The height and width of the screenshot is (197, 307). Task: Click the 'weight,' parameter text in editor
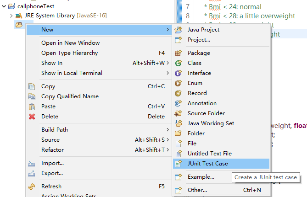click(x=282, y=126)
